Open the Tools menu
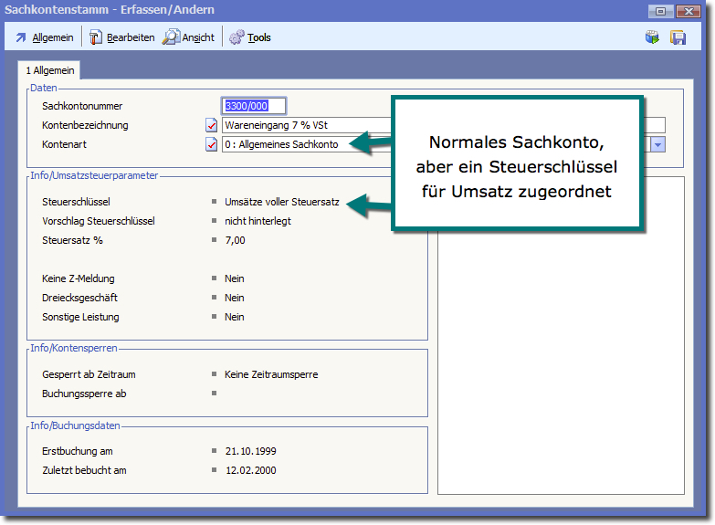This screenshot has height=525, width=715. pos(259,37)
